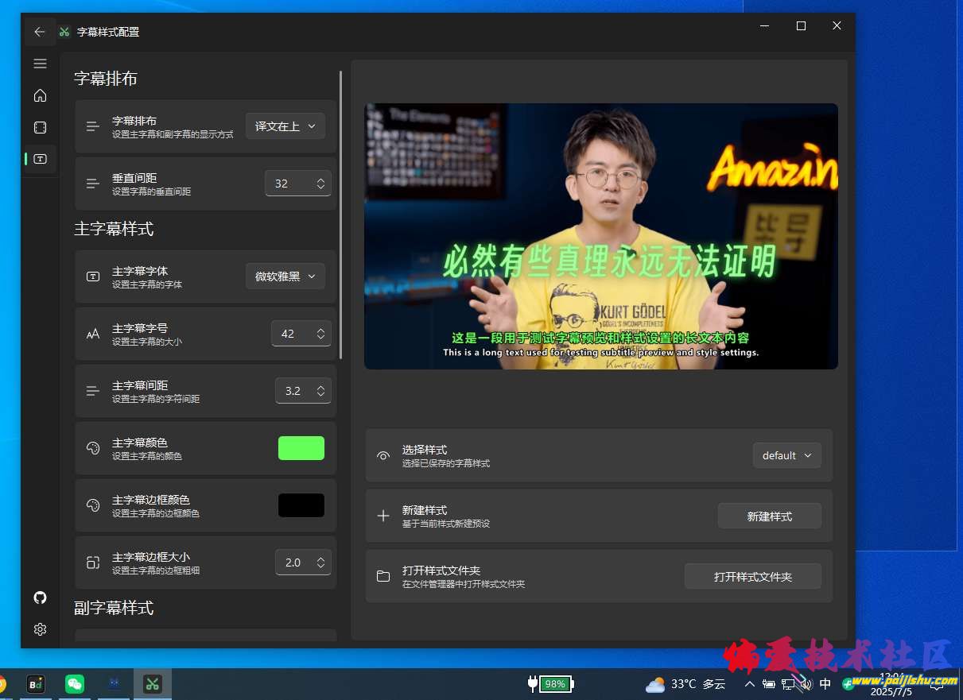Select the subtitle style sidebar icon
The image size is (963, 700).
click(x=40, y=159)
